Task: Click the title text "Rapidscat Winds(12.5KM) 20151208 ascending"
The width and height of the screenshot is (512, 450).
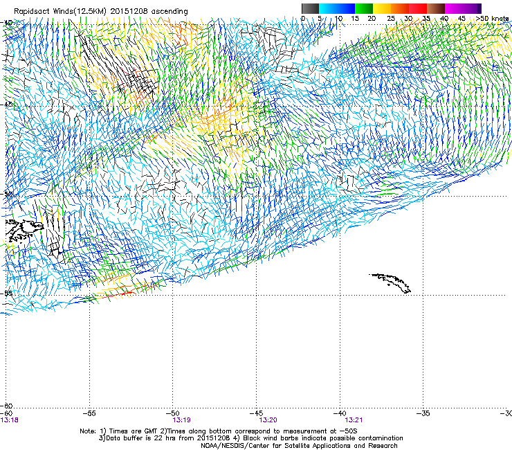Action: [x=100, y=12]
